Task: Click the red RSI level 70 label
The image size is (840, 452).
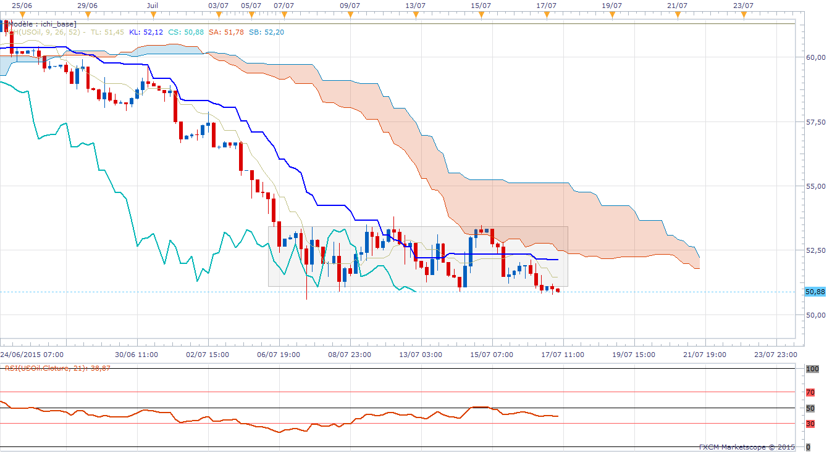Action: click(x=811, y=392)
